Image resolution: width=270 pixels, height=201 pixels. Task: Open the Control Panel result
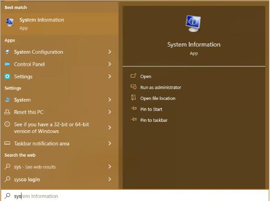click(60, 64)
